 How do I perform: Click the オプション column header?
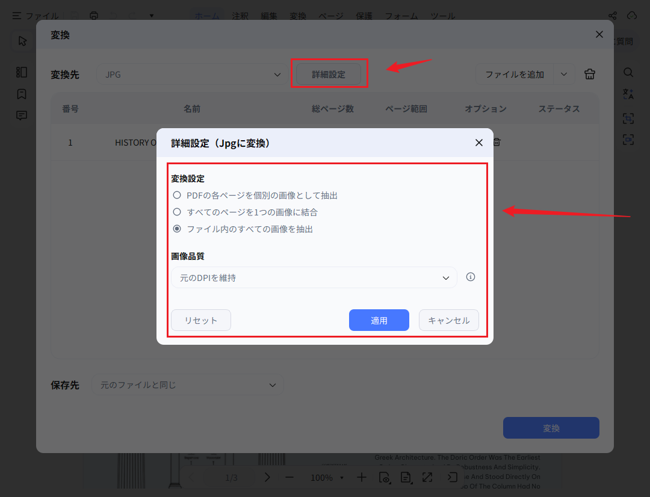point(486,108)
